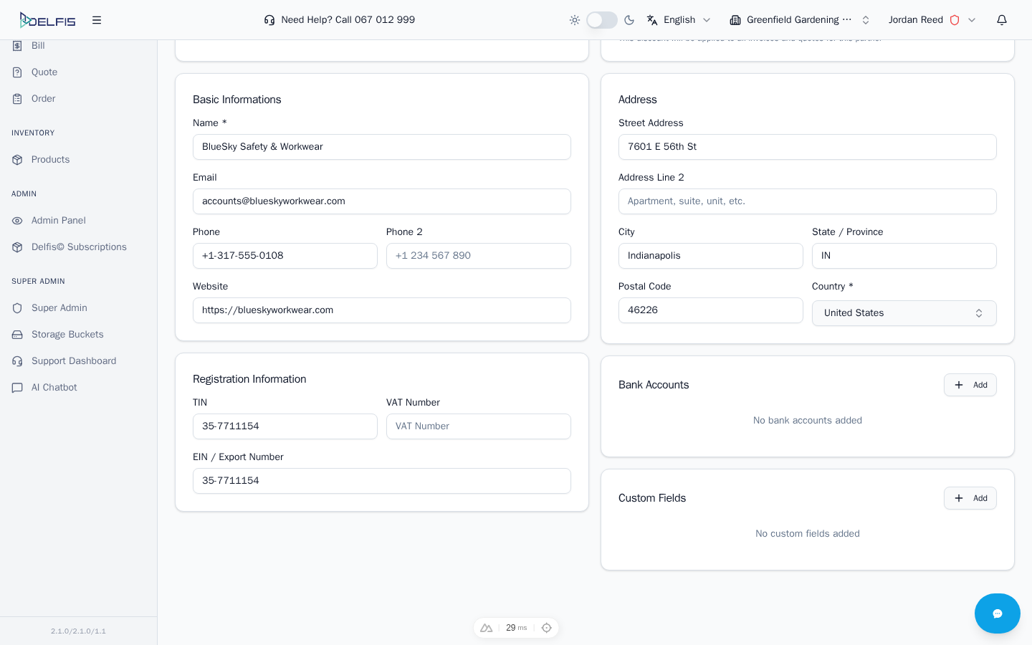Open the AI Chatbot section

tap(54, 388)
